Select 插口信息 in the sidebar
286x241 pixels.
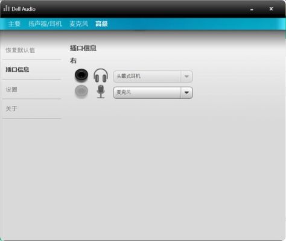pyautogui.click(x=17, y=69)
